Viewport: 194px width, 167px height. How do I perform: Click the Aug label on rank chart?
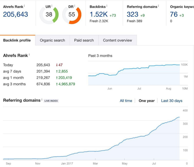(169, 89)
